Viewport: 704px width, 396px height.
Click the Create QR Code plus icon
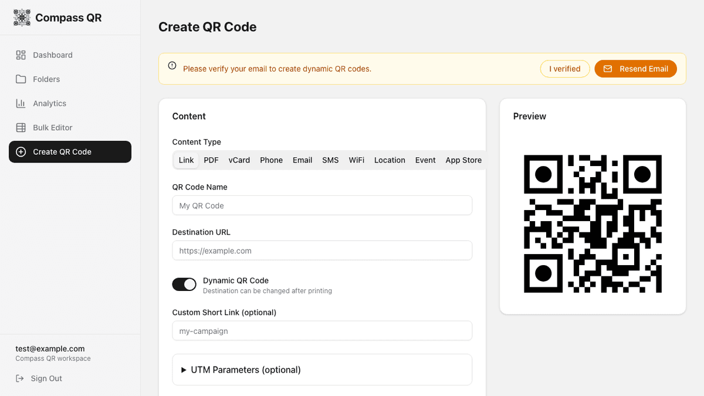click(x=21, y=152)
